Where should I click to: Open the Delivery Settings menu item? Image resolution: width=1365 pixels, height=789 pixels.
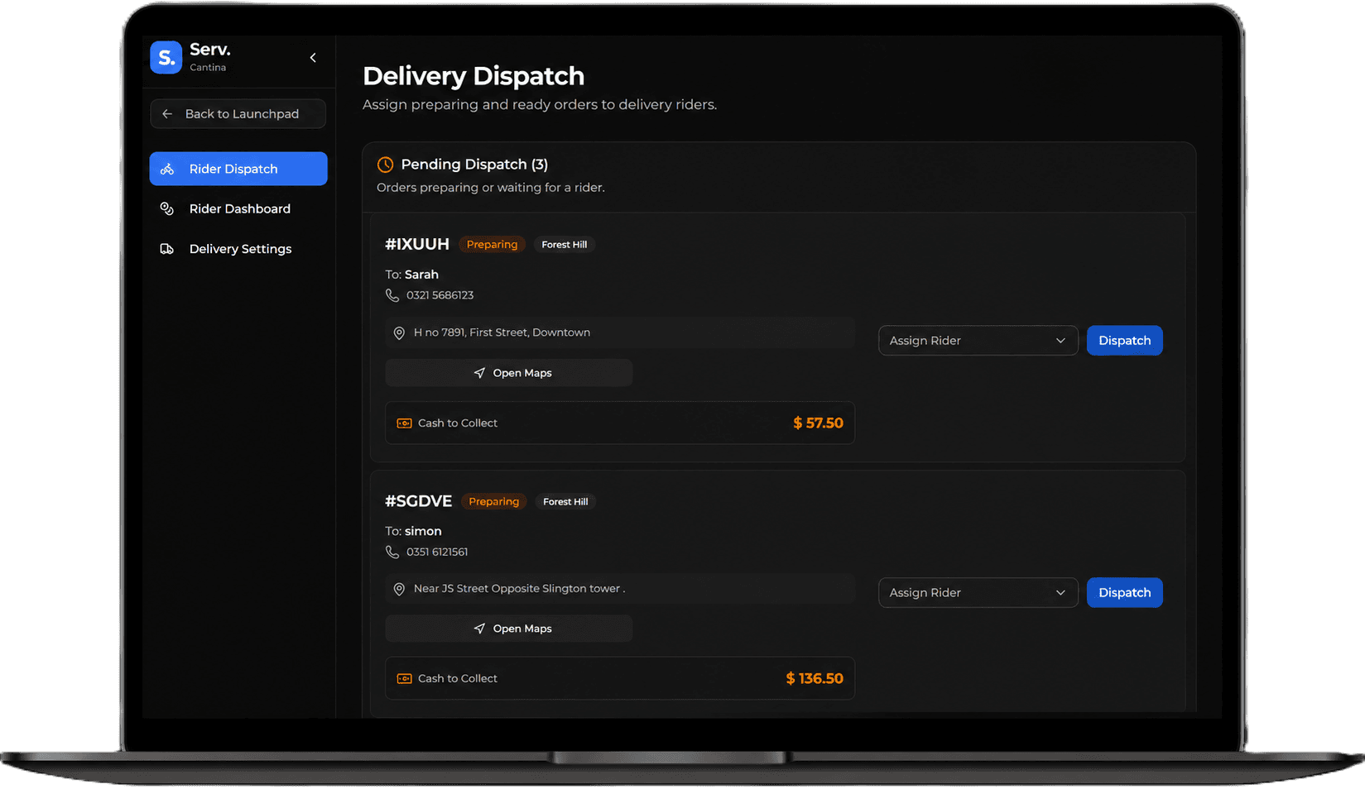238,249
